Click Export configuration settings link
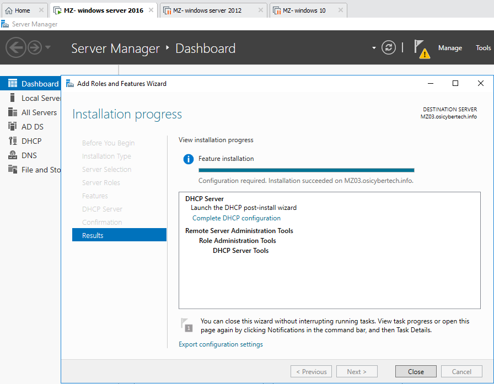494x384 pixels. 221,344
